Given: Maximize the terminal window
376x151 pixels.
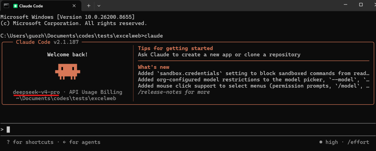Looking at the screenshot, I should click(x=361, y=5).
